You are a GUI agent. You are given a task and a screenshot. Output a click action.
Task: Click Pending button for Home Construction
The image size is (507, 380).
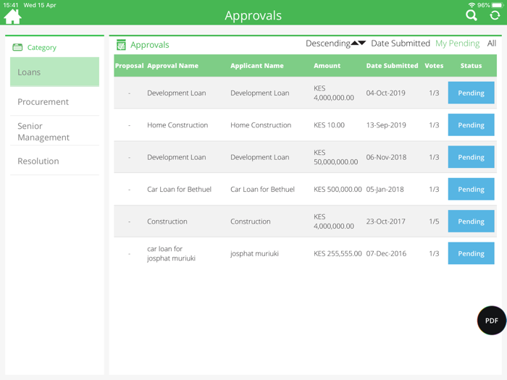pos(471,125)
